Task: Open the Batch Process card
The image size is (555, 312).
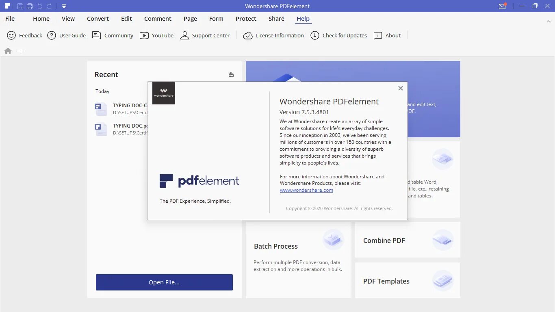Action: coord(298,260)
